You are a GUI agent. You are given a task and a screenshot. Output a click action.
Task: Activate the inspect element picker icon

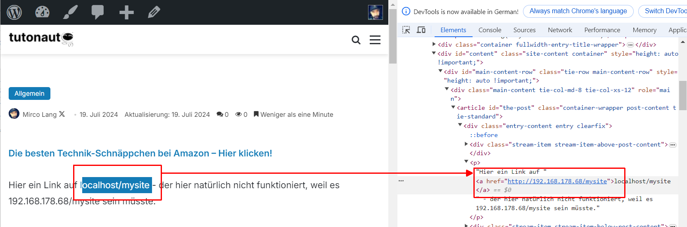[406, 30]
